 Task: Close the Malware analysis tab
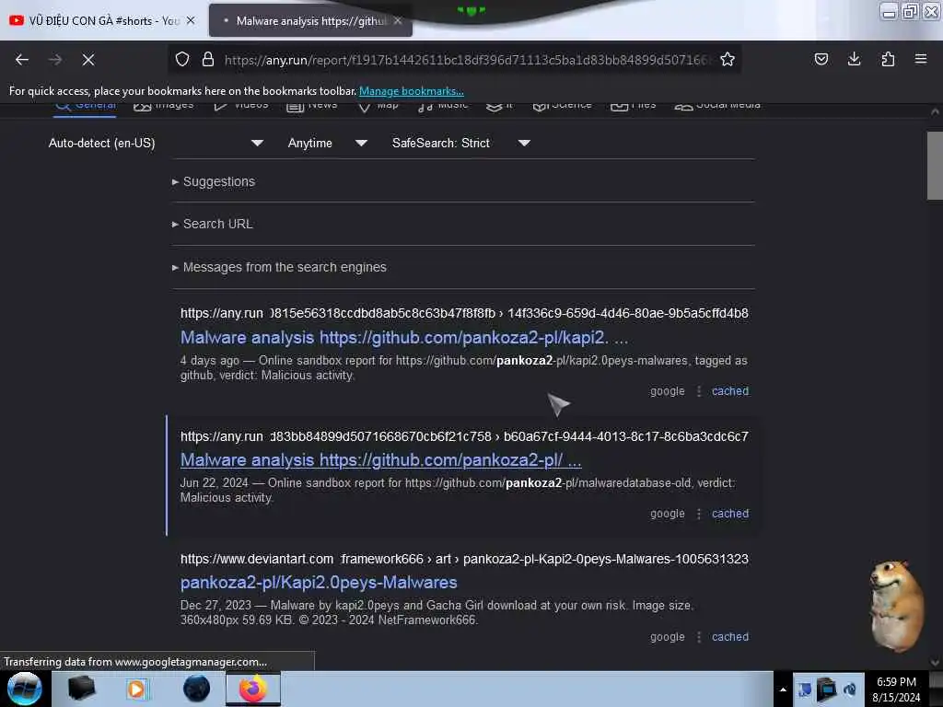pos(398,20)
